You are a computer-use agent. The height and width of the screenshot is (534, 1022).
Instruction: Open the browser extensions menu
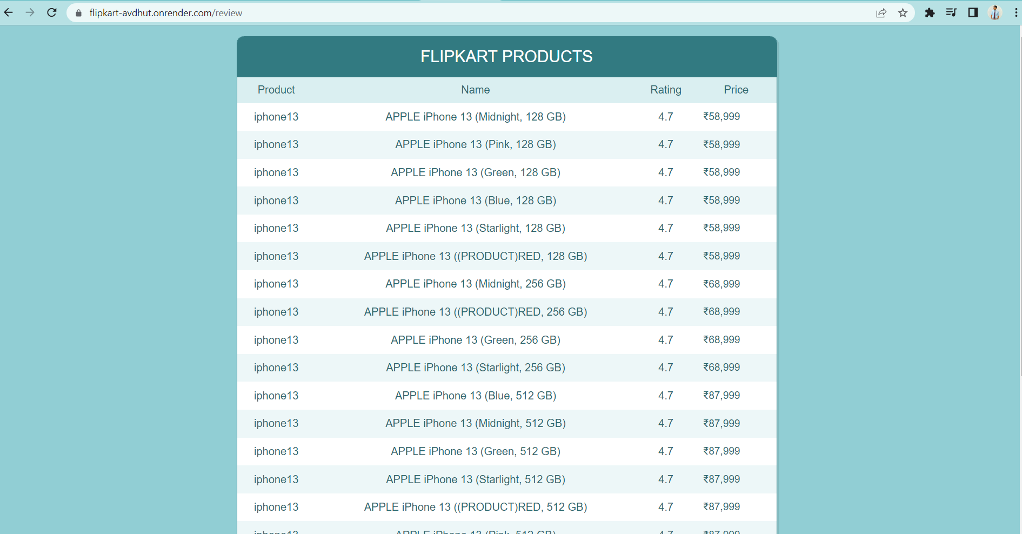pyautogui.click(x=930, y=12)
